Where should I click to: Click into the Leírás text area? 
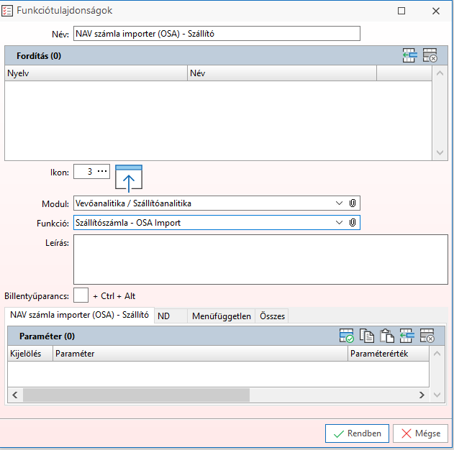[260, 260]
